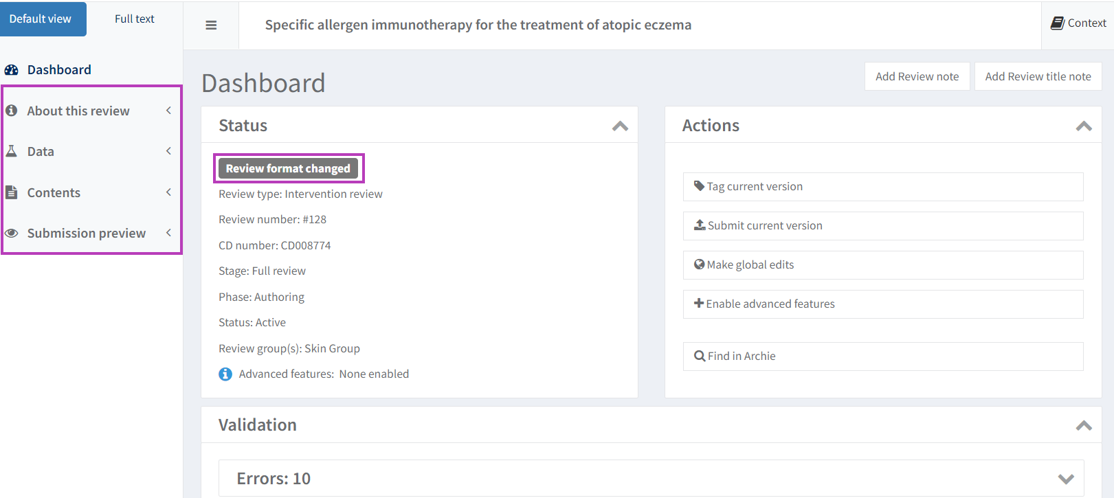Click Add Review title note button
This screenshot has height=498, width=1114.
pyautogui.click(x=1038, y=76)
